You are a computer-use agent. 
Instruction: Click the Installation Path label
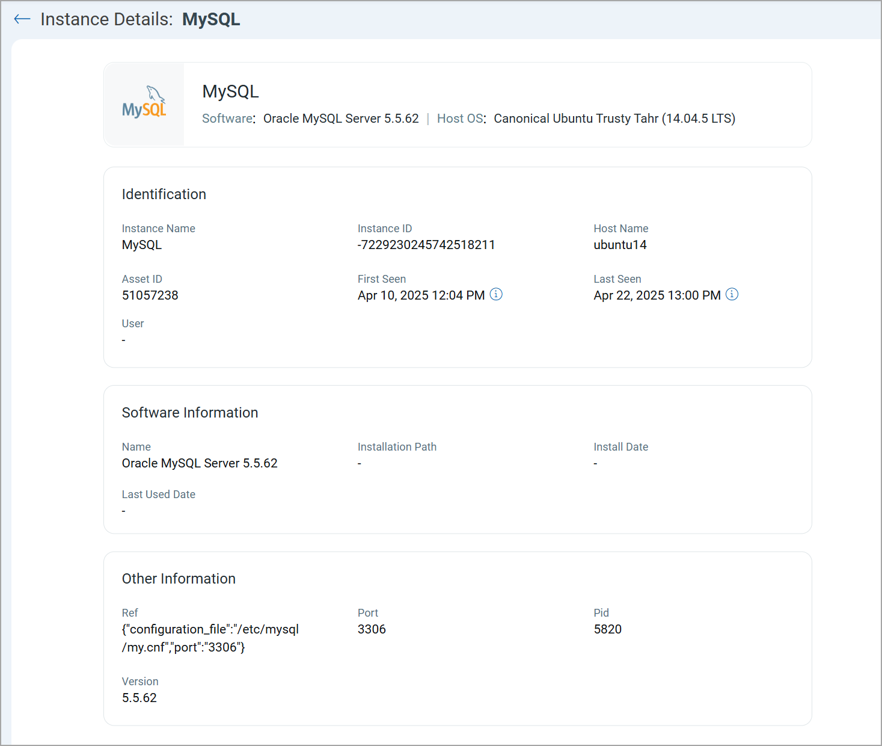pos(397,447)
